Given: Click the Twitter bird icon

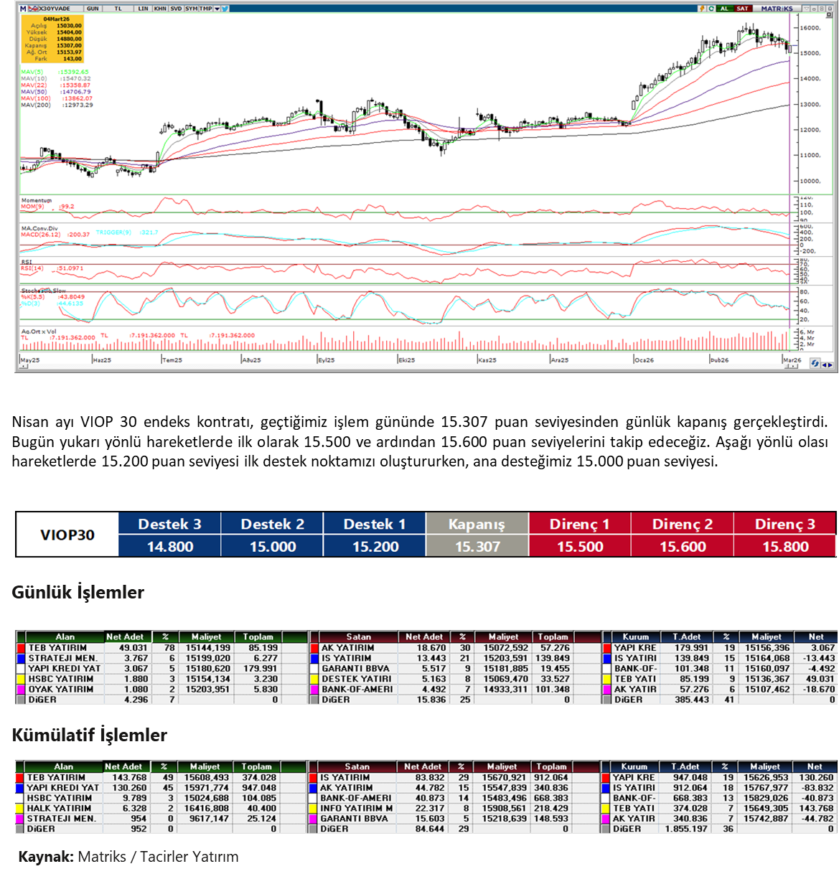Looking at the screenshot, I should pos(225,9).
